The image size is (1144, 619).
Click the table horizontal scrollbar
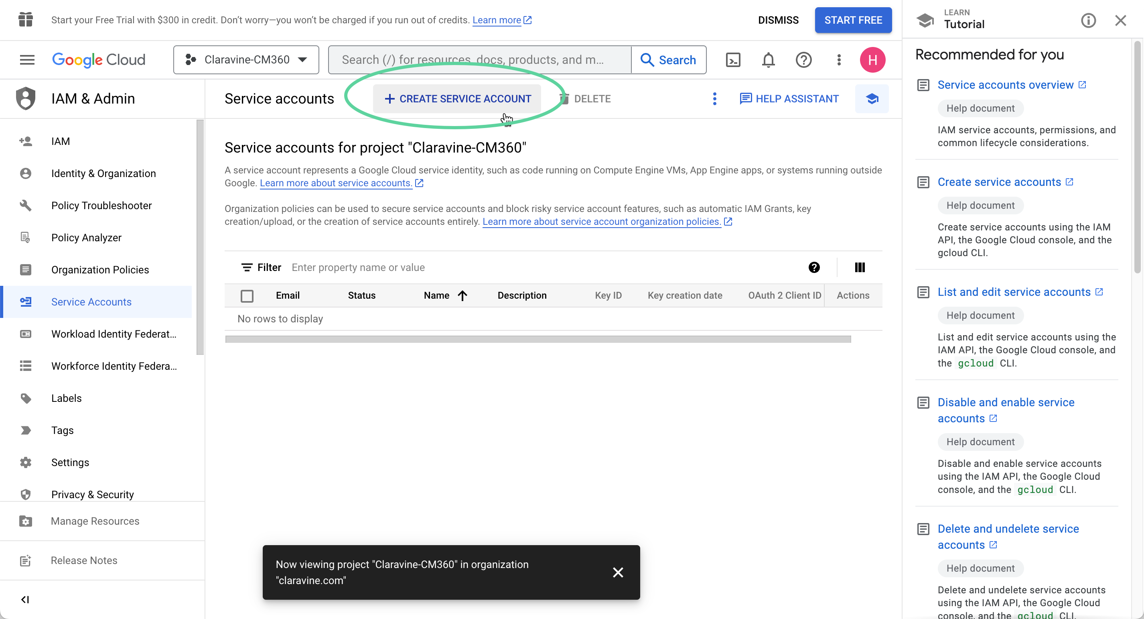tap(538, 339)
